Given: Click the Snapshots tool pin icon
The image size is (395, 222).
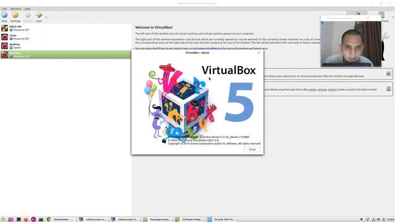Looking at the screenshot, I should [x=388, y=89].
